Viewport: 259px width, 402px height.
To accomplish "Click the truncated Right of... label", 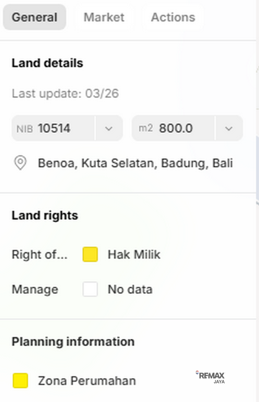I will pyautogui.click(x=40, y=255).
